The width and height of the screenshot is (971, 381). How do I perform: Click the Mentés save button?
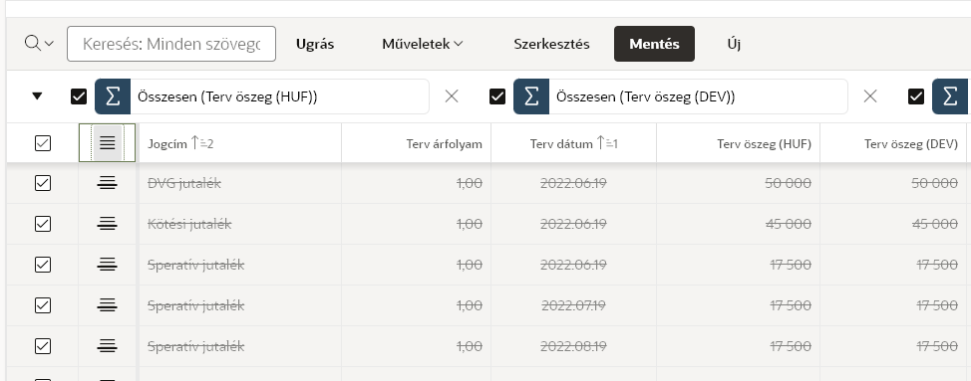(x=654, y=44)
